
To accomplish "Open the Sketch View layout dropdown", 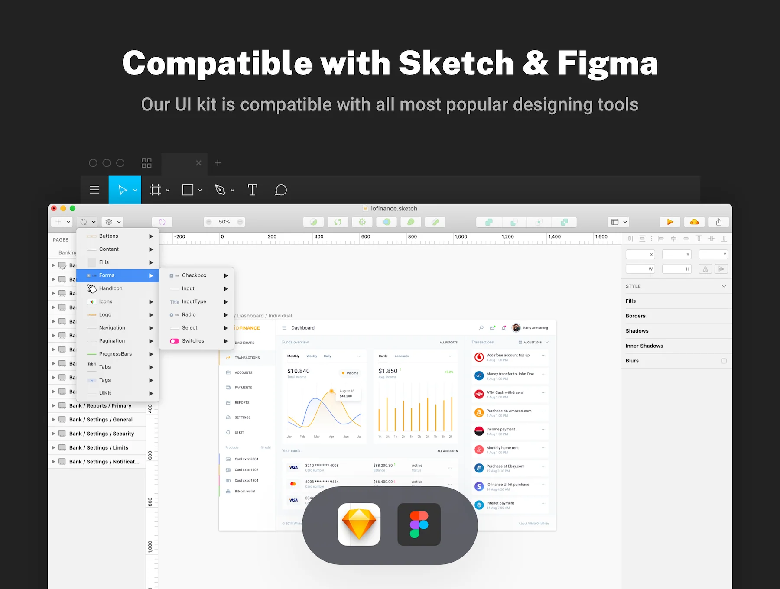I will click(618, 222).
